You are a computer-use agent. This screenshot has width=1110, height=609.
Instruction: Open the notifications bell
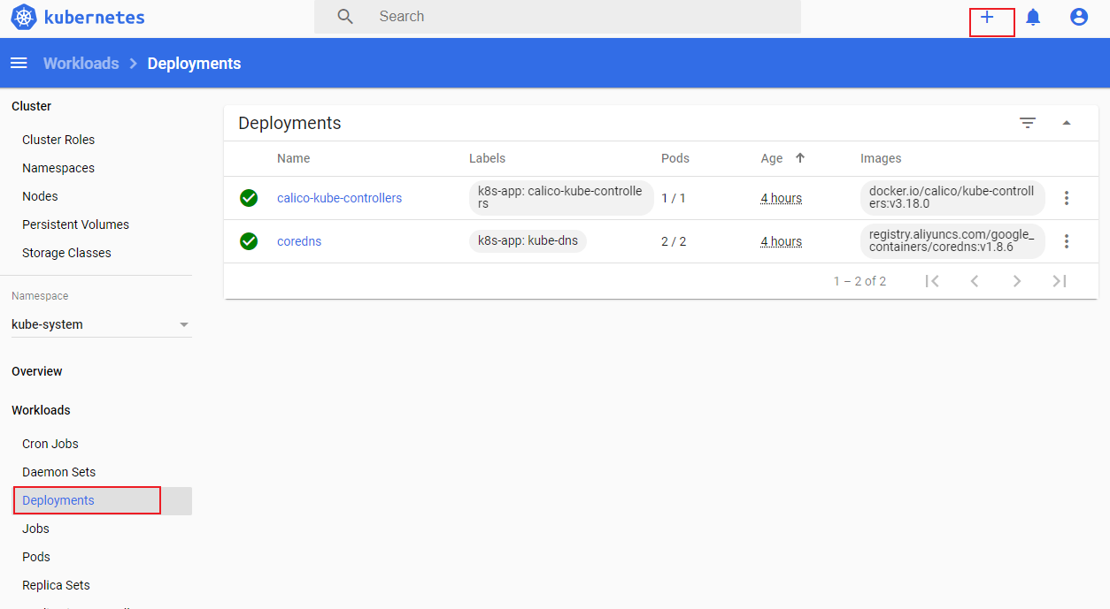pyautogui.click(x=1033, y=17)
